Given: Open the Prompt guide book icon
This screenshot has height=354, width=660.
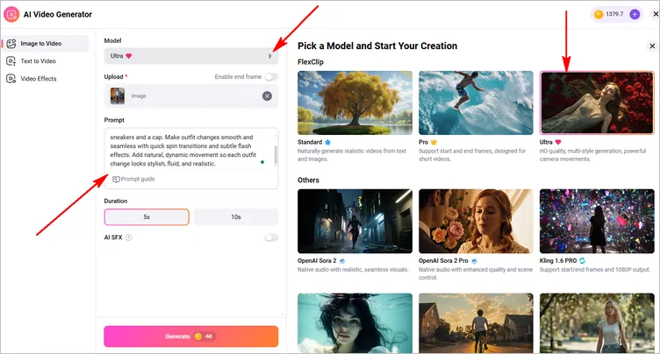Looking at the screenshot, I should tap(116, 180).
